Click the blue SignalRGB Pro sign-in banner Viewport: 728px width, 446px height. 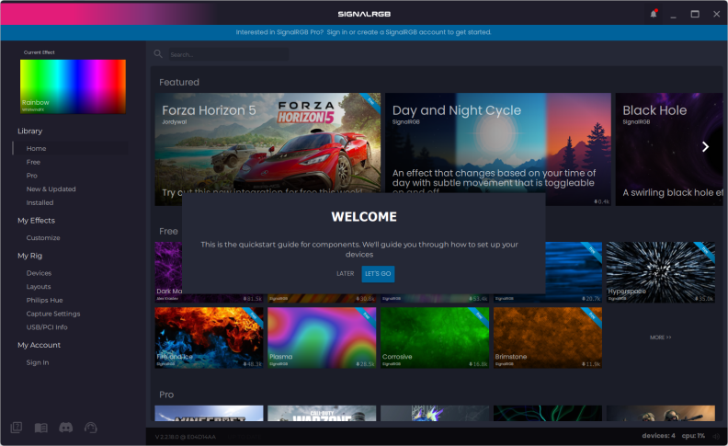363,32
